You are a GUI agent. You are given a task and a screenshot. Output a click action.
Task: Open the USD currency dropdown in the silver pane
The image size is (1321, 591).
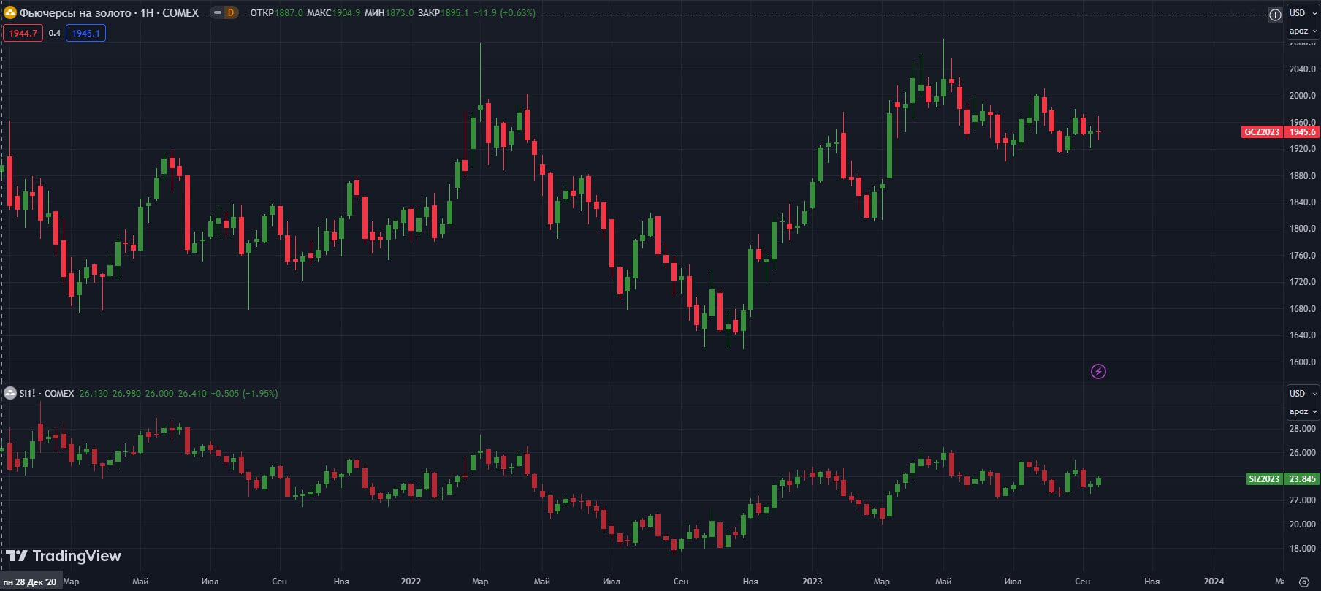click(1302, 393)
